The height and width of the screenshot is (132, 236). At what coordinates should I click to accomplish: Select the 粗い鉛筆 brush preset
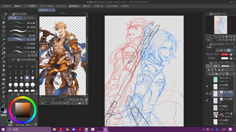22,39
